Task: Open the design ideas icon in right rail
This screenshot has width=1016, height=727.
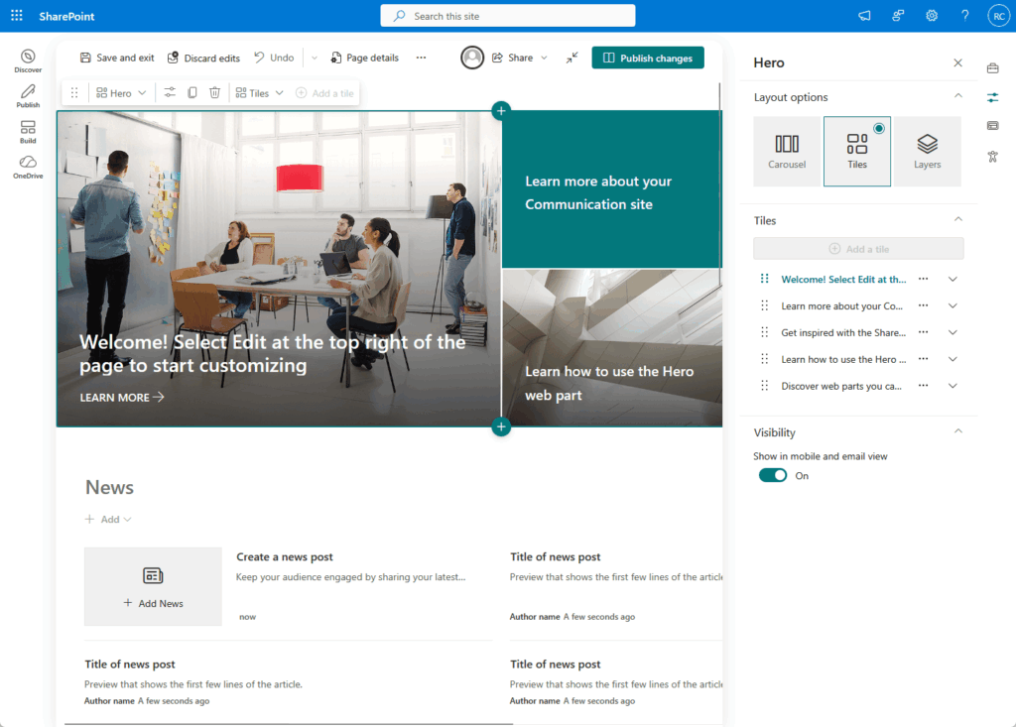Action: tap(992, 156)
